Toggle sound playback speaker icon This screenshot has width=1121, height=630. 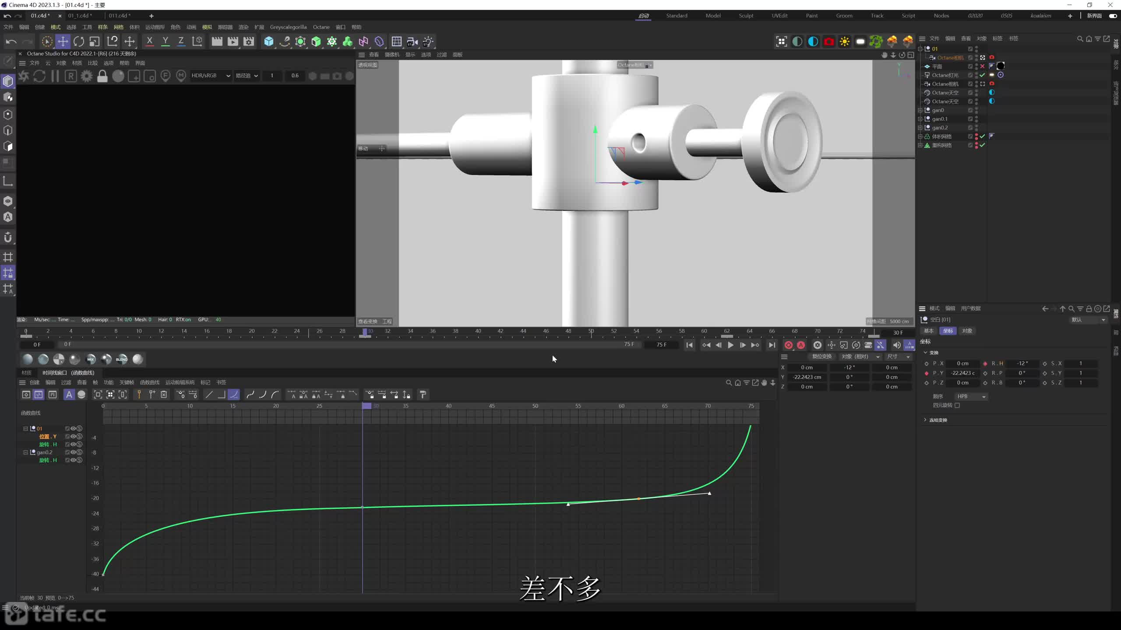[896, 345]
